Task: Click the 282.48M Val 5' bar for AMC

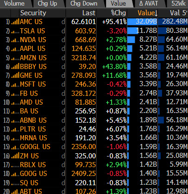Action: [x=173, y=22]
